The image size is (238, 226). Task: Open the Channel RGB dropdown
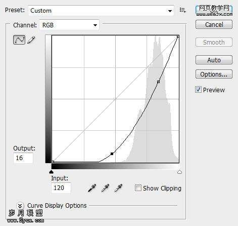click(69, 25)
